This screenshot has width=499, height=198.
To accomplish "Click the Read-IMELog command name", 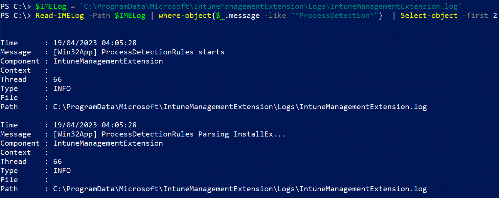I will (60, 16).
